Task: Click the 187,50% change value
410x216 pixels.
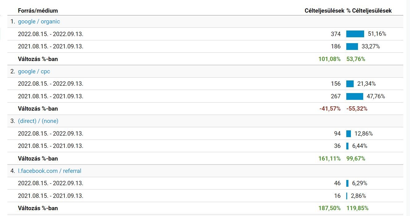Action: (329, 208)
